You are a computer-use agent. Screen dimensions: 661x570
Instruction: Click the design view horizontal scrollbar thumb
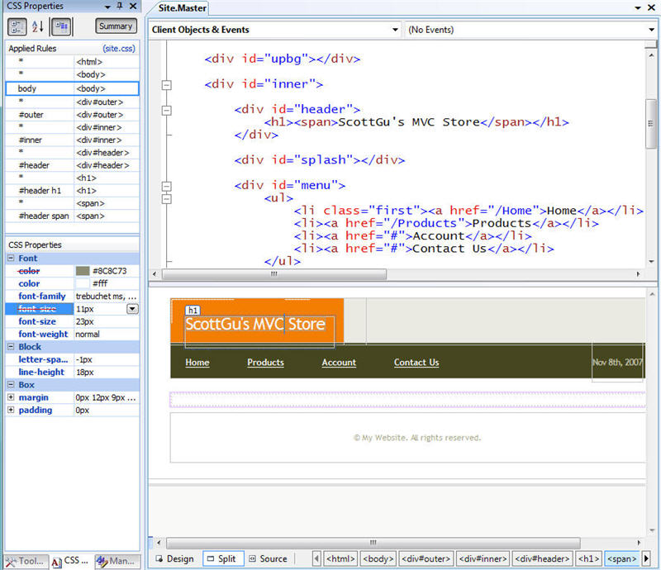tap(373, 543)
